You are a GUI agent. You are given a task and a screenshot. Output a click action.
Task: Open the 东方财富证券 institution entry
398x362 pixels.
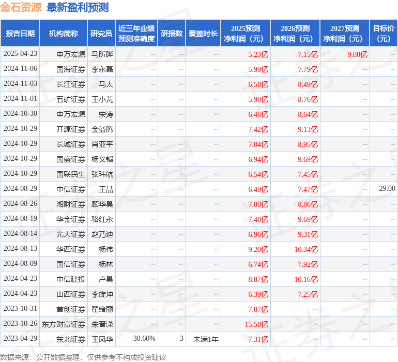tap(64, 324)
